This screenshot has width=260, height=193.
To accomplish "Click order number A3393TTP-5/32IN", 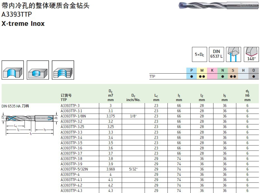I will tap(74, 169).
